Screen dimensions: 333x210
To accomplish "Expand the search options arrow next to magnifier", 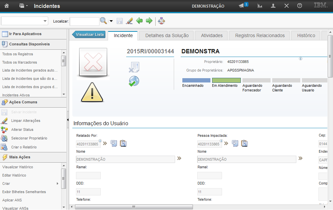I will (111, 21).
